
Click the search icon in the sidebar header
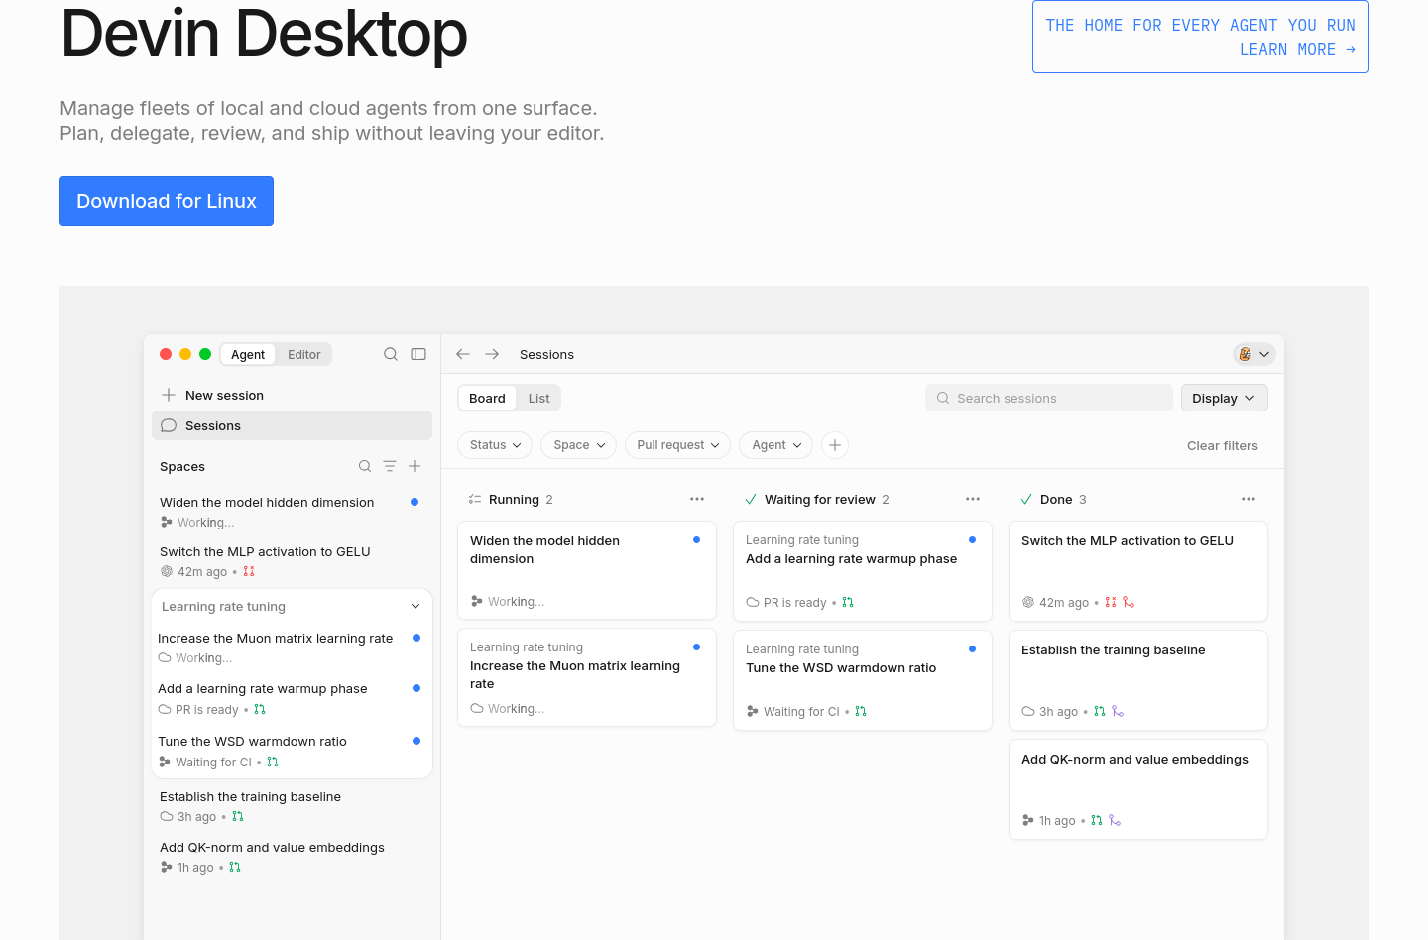coord(391,354)
